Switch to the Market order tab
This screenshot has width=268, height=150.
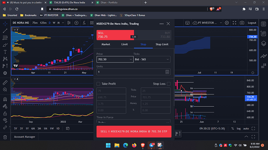106,44
